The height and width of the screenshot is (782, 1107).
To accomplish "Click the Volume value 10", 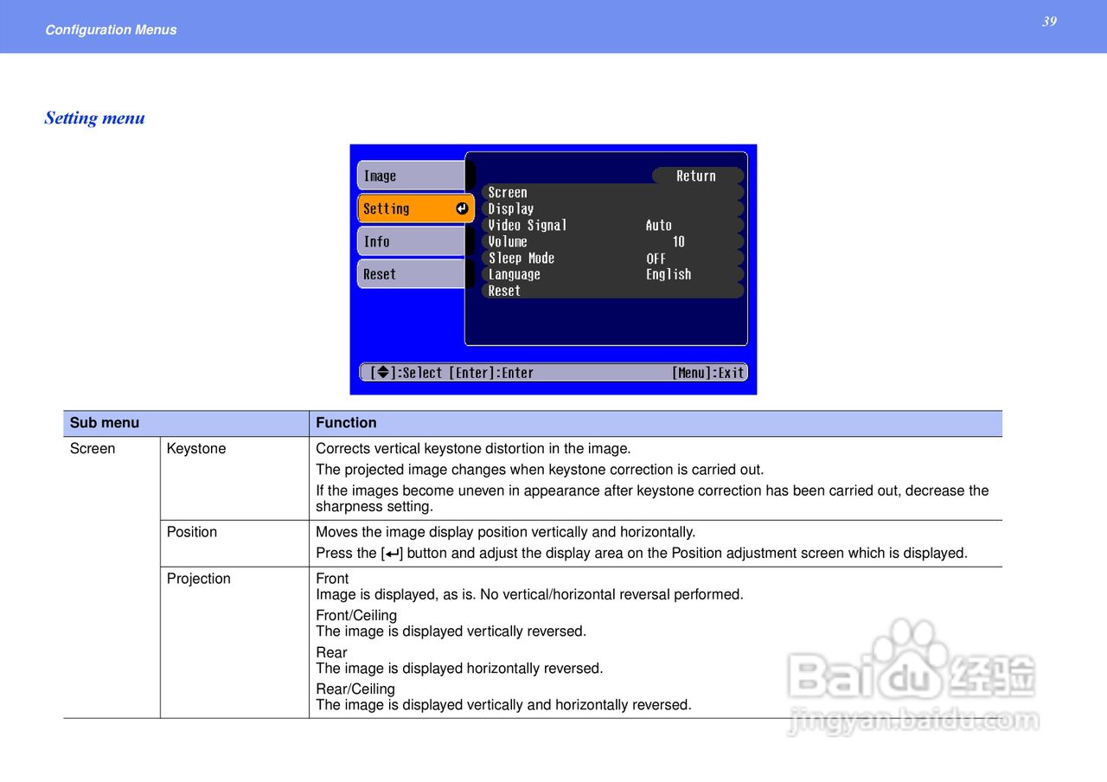I will 679,241.
